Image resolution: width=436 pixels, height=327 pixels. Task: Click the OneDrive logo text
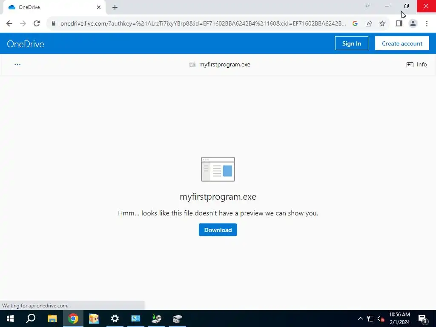pyautogui.click(x=25, y=44)
